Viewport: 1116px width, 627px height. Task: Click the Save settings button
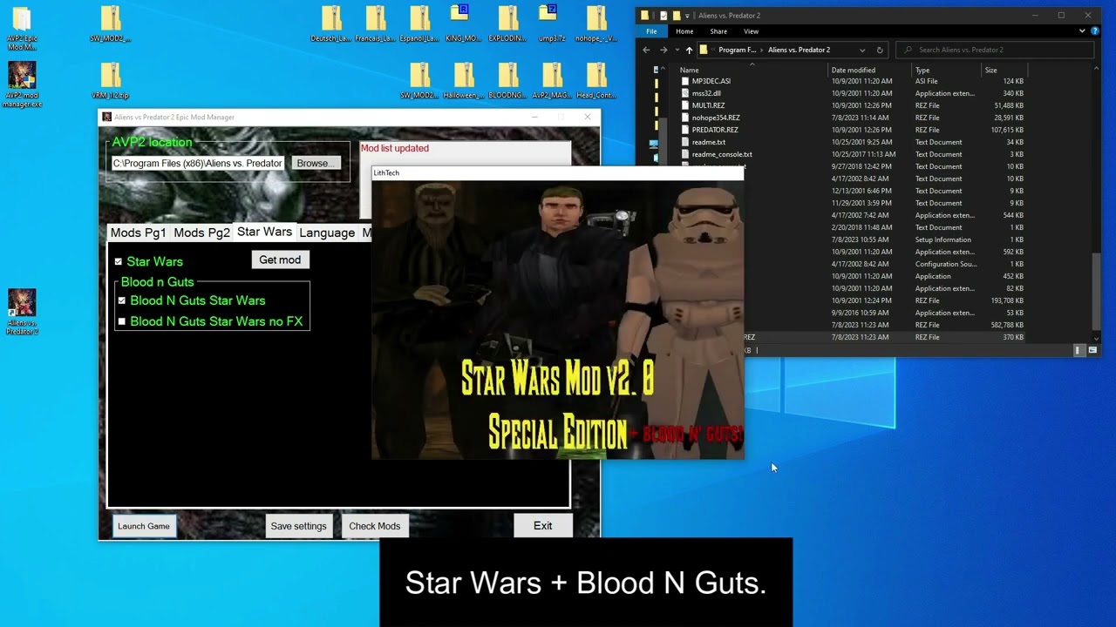[298, 526]
